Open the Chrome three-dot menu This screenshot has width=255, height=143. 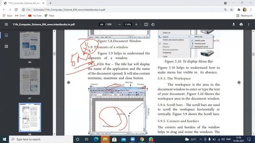(251, 10)
